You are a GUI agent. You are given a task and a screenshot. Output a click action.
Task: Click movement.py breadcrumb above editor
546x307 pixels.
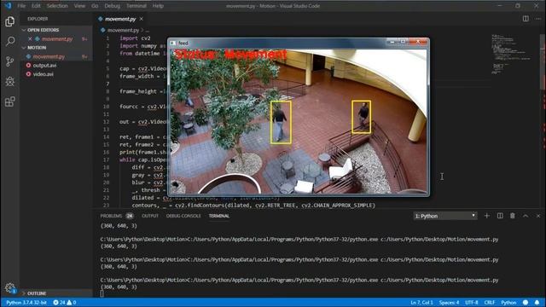pos(123,31)
